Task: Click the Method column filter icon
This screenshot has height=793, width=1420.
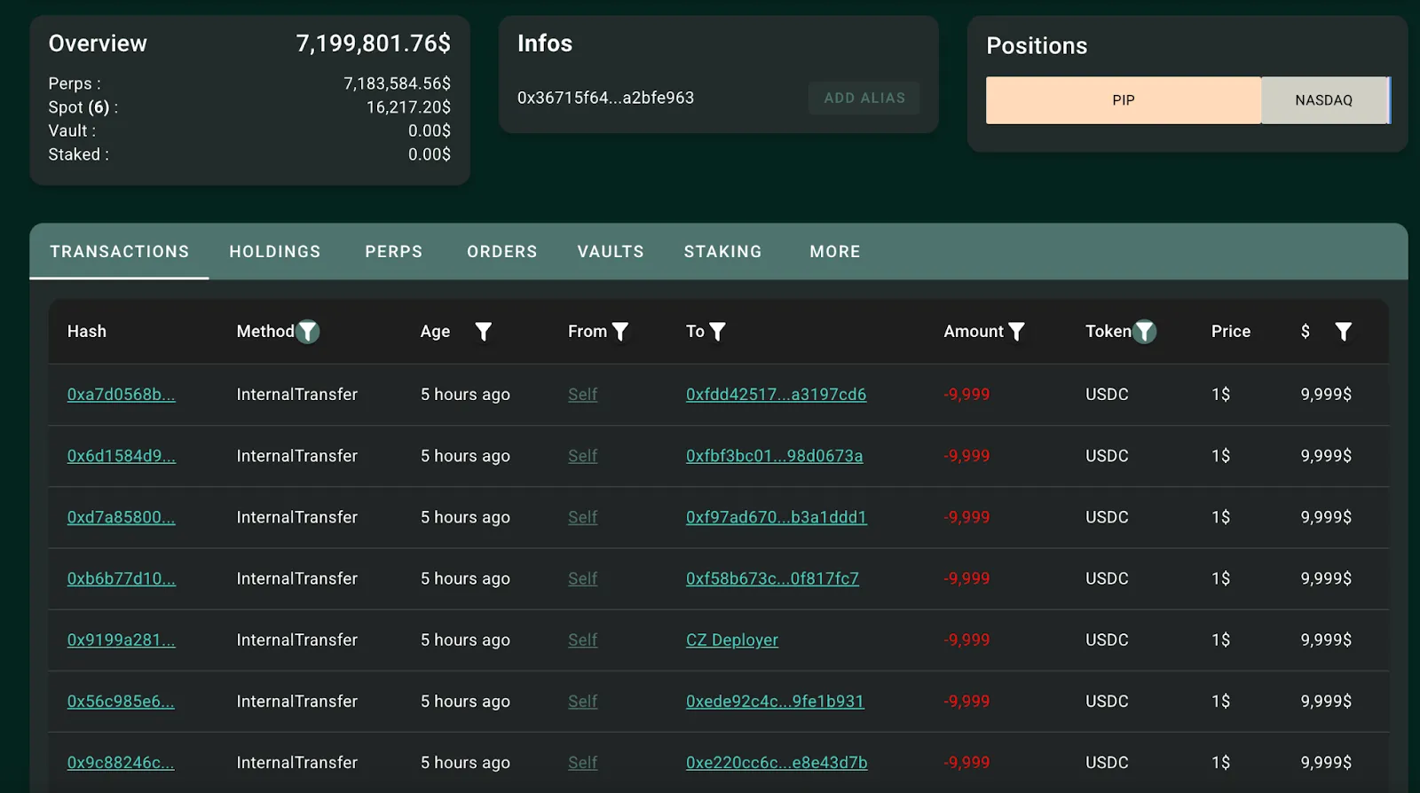Action: click(307, 332)
